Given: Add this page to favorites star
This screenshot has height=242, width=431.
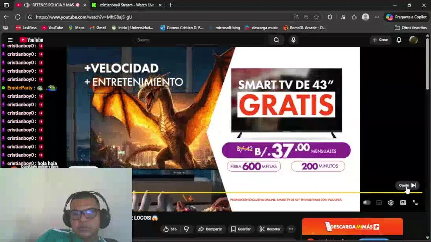Looking at the screenshot, I should pos(316,17).
